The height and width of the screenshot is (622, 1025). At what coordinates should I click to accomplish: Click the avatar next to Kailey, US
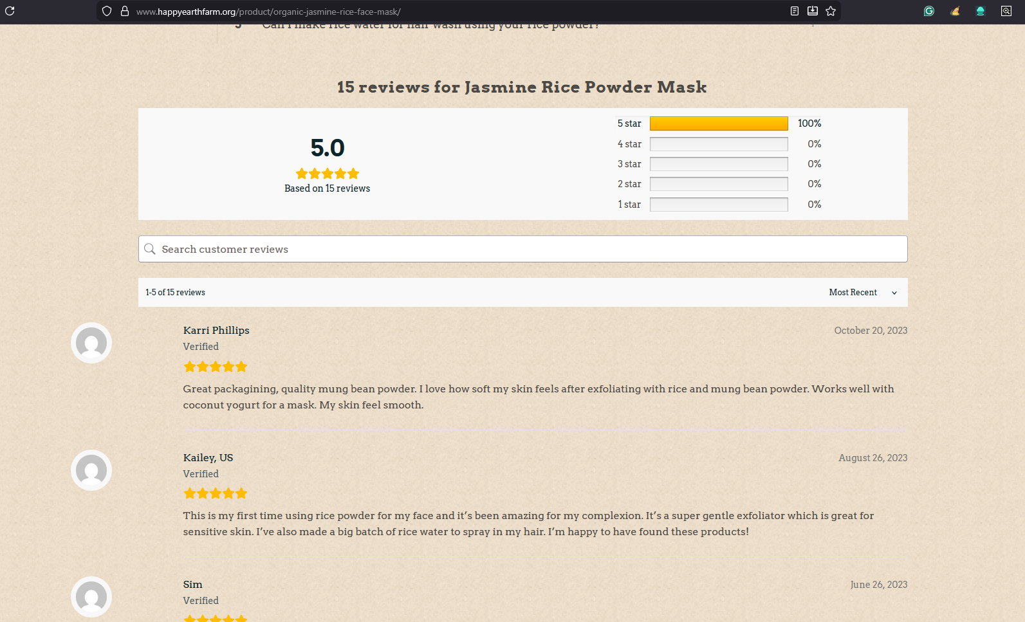(91, 470)
